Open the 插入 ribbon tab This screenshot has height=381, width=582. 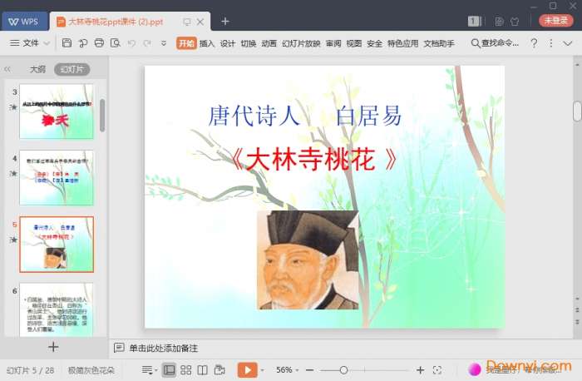point(207,42)
